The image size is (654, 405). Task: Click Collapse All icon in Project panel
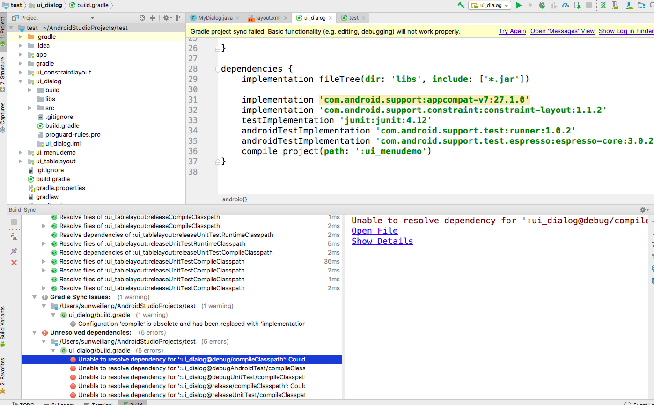pos(152,18)
